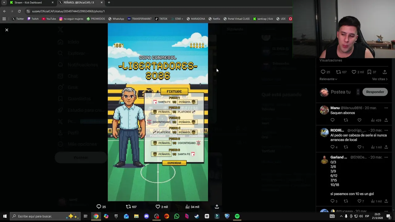View analytics icon showing 34 mil
This screenshot has height=222, width=395.
click(x=187, y=207)
